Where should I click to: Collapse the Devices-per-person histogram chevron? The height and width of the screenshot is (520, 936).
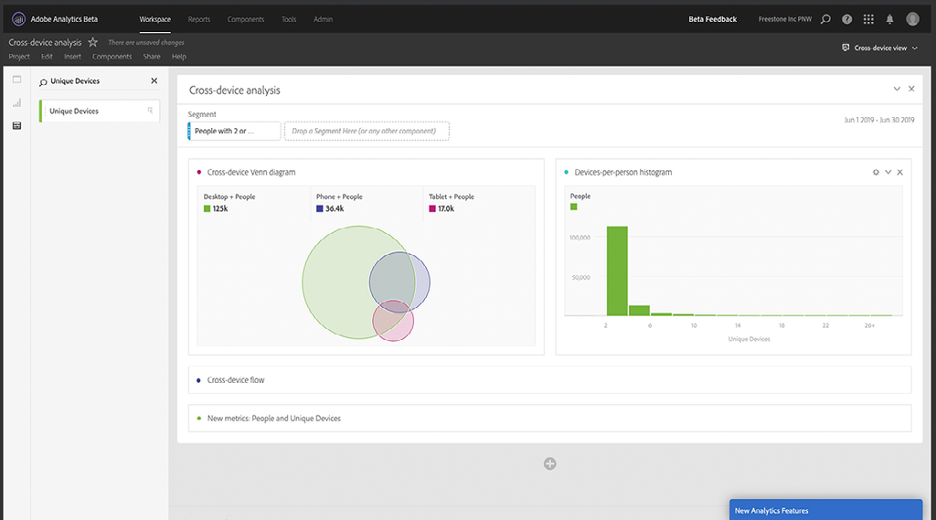click(x=888, y=172)
